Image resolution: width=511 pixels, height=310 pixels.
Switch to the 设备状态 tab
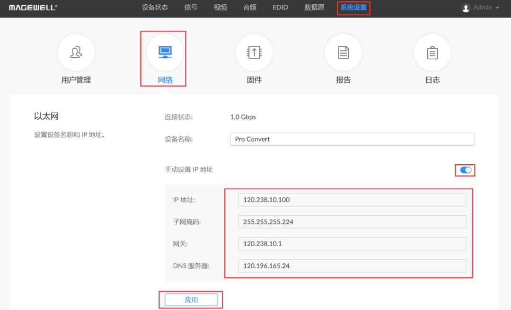coord(155,8)
